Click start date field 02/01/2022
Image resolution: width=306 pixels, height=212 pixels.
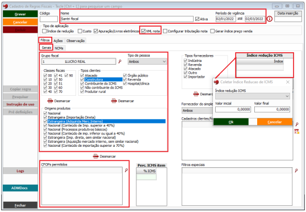point(225,19)
